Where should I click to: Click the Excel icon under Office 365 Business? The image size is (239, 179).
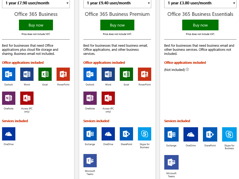(x=45, y=74)
